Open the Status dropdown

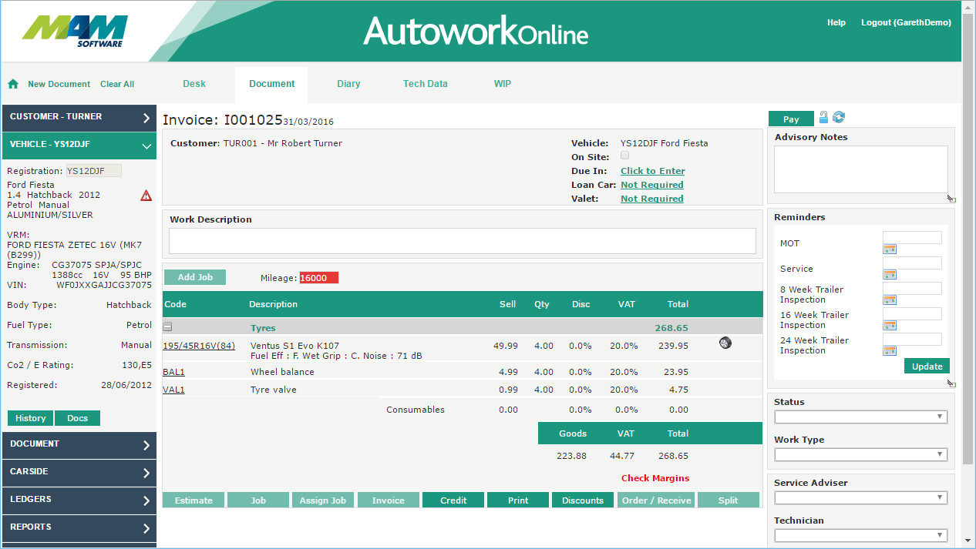pos(860,417)
